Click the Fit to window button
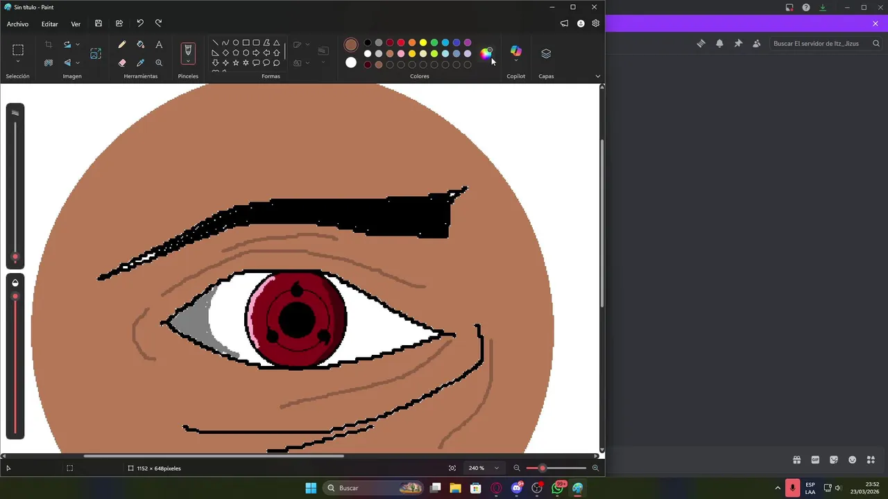 (452, 468)
